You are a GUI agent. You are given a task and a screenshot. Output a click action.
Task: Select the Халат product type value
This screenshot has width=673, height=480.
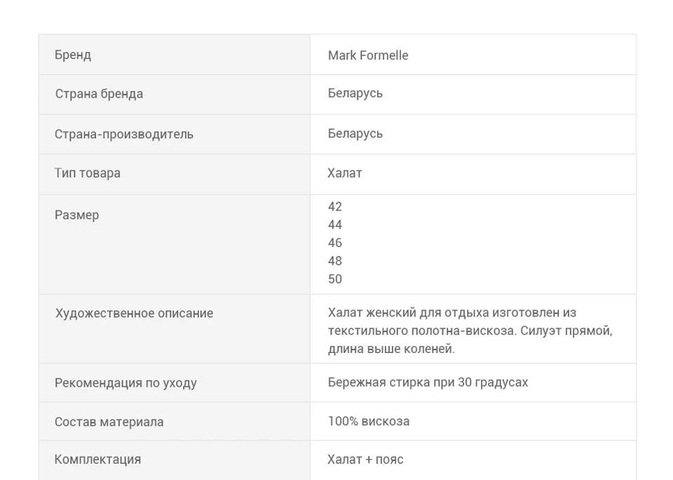coord(345,173)
